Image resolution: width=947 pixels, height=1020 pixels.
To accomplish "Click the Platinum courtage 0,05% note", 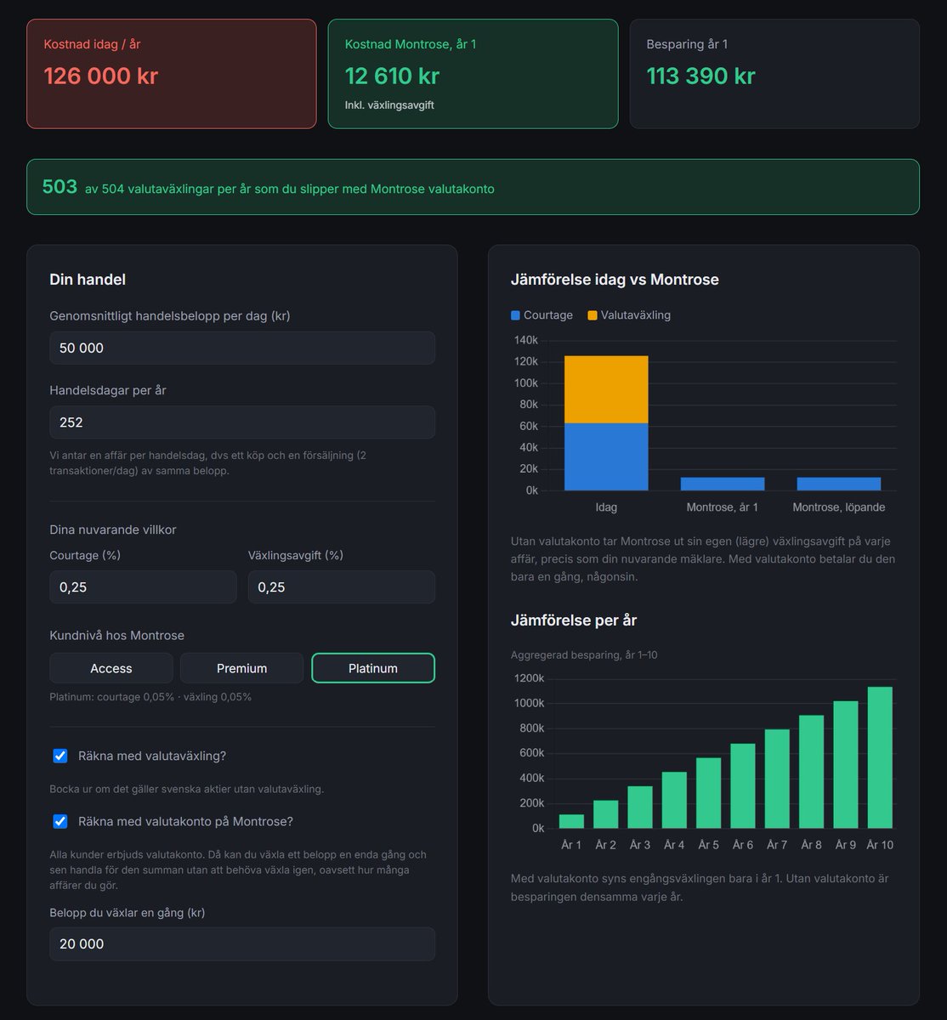I will tap(150, 697).
